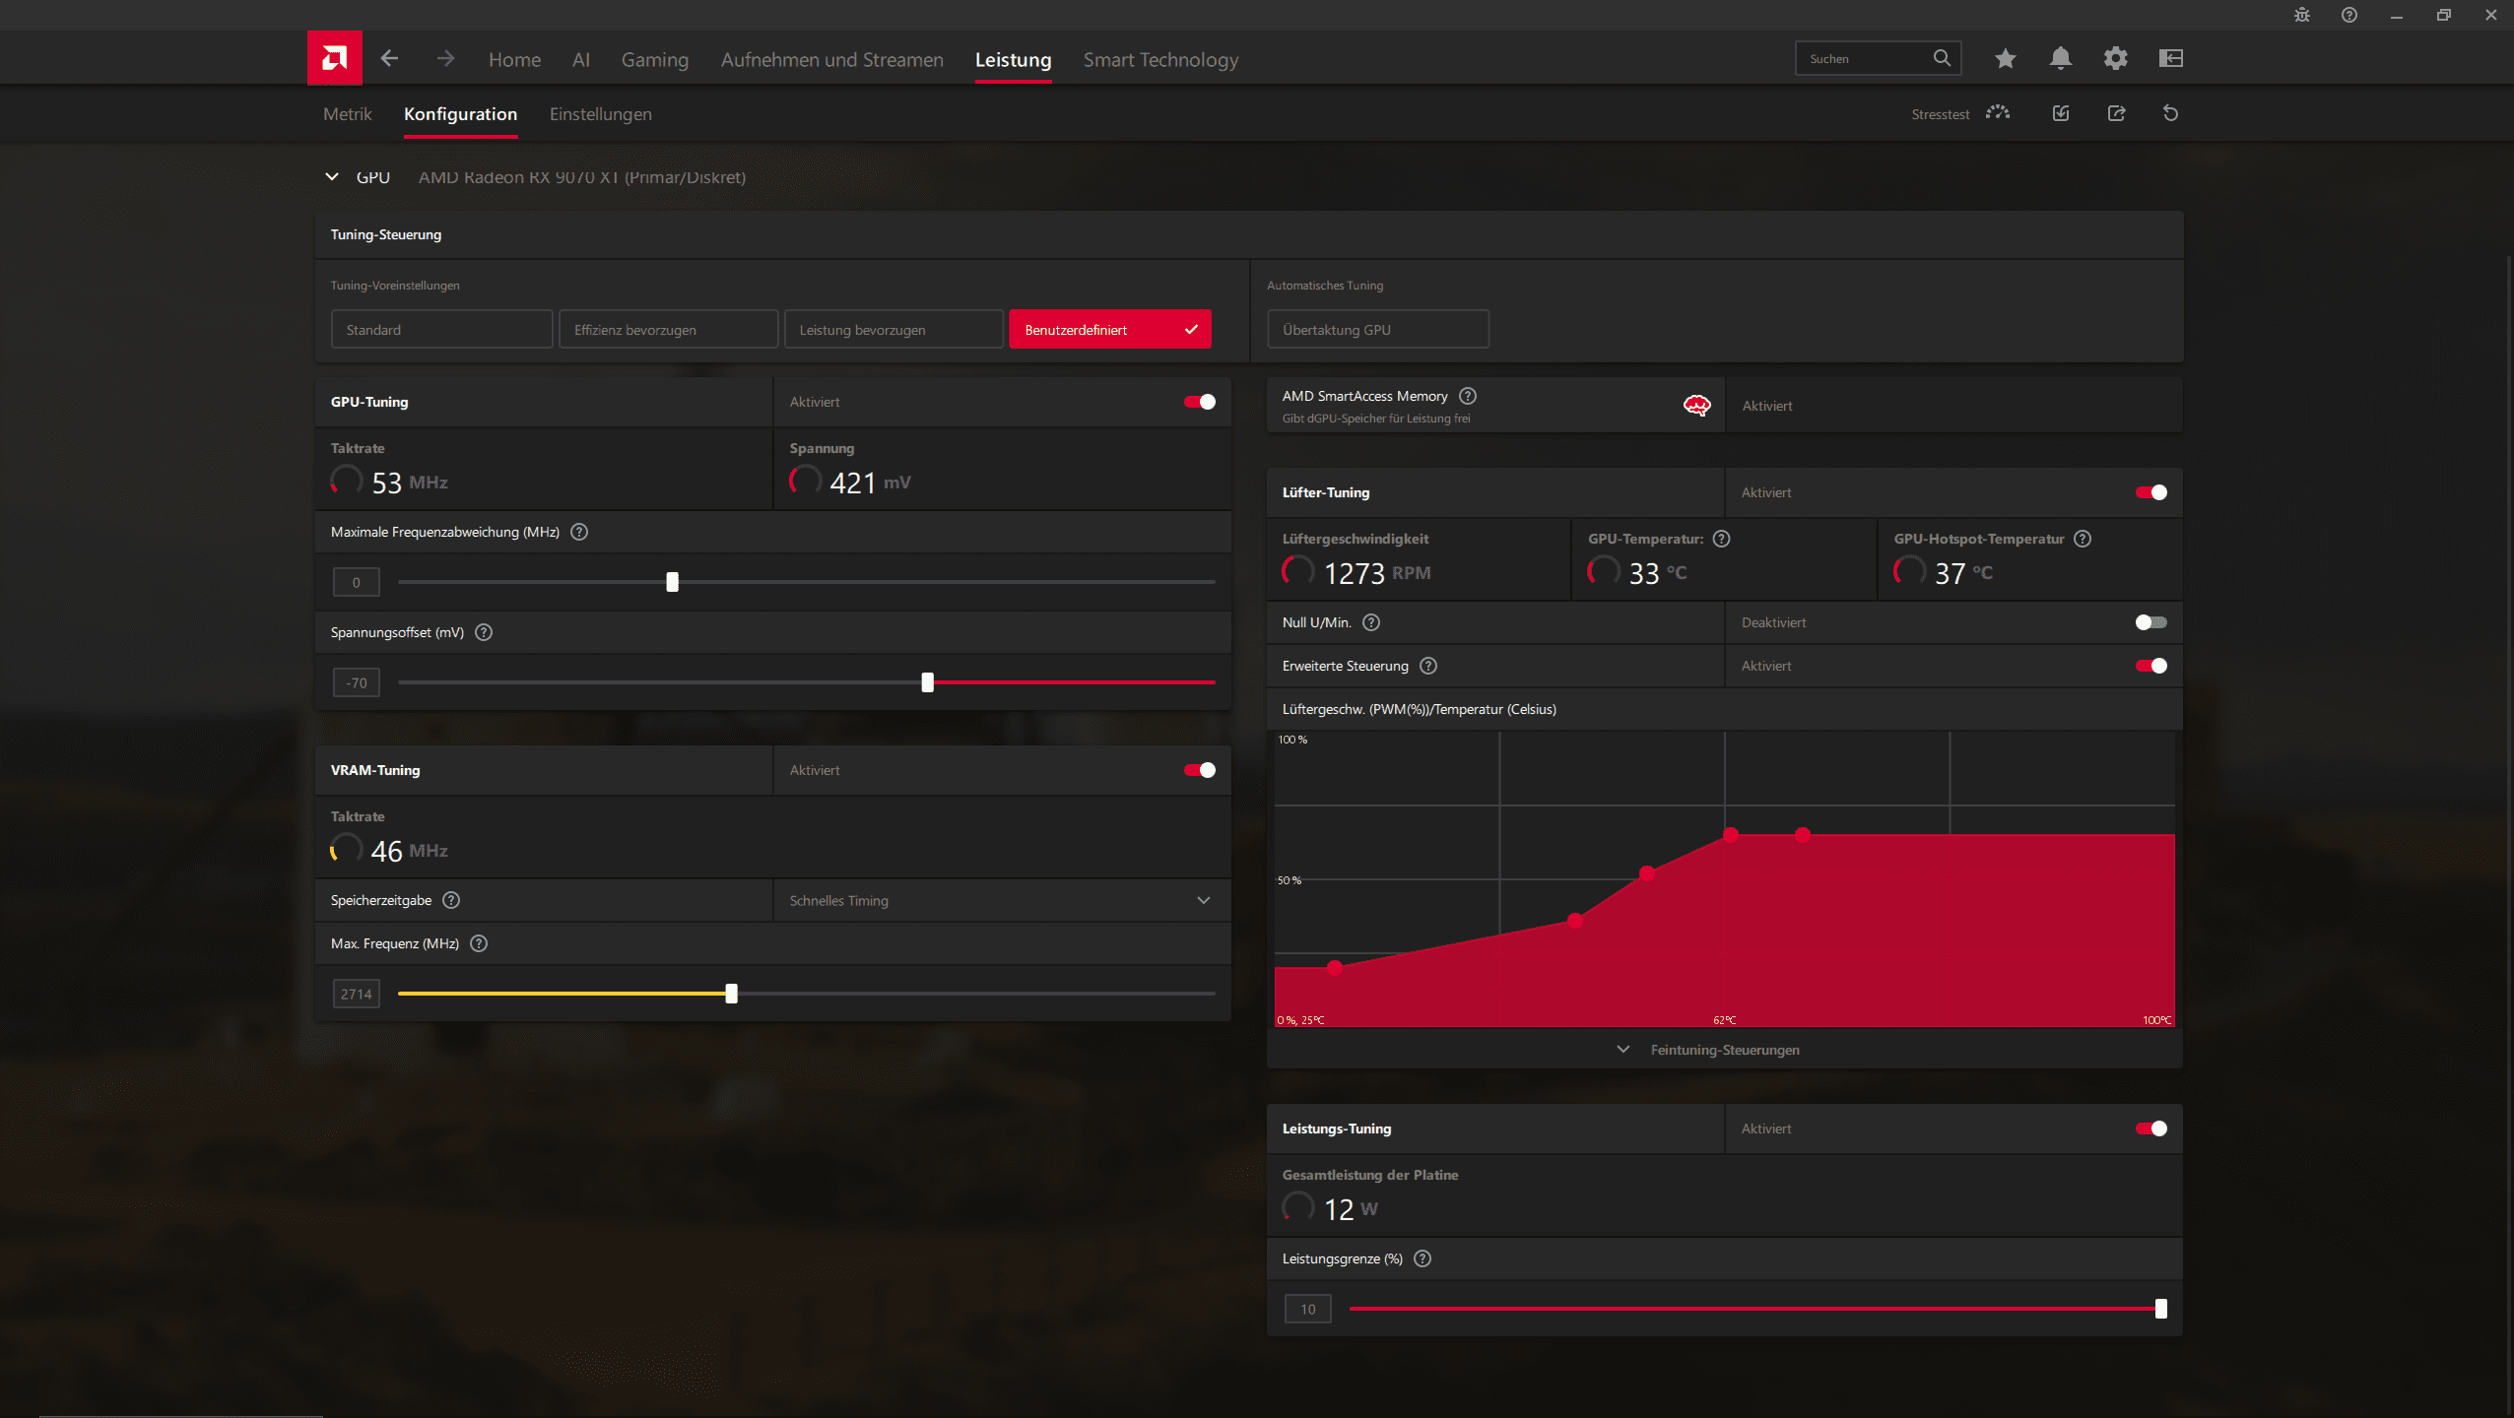Viewport: 2514px width, 1418px height.
Task: Open Aufnehmen und Streamen tab
Action: coord(832,60)
